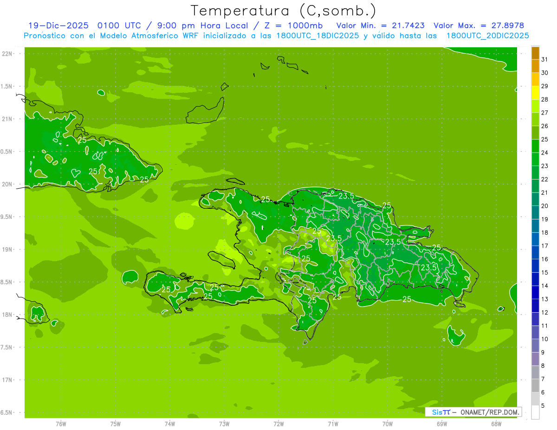This screenshot has width=557, height=430.
Task: Pick the blue band between 16 and 17
Action: [x=535, y=252]
